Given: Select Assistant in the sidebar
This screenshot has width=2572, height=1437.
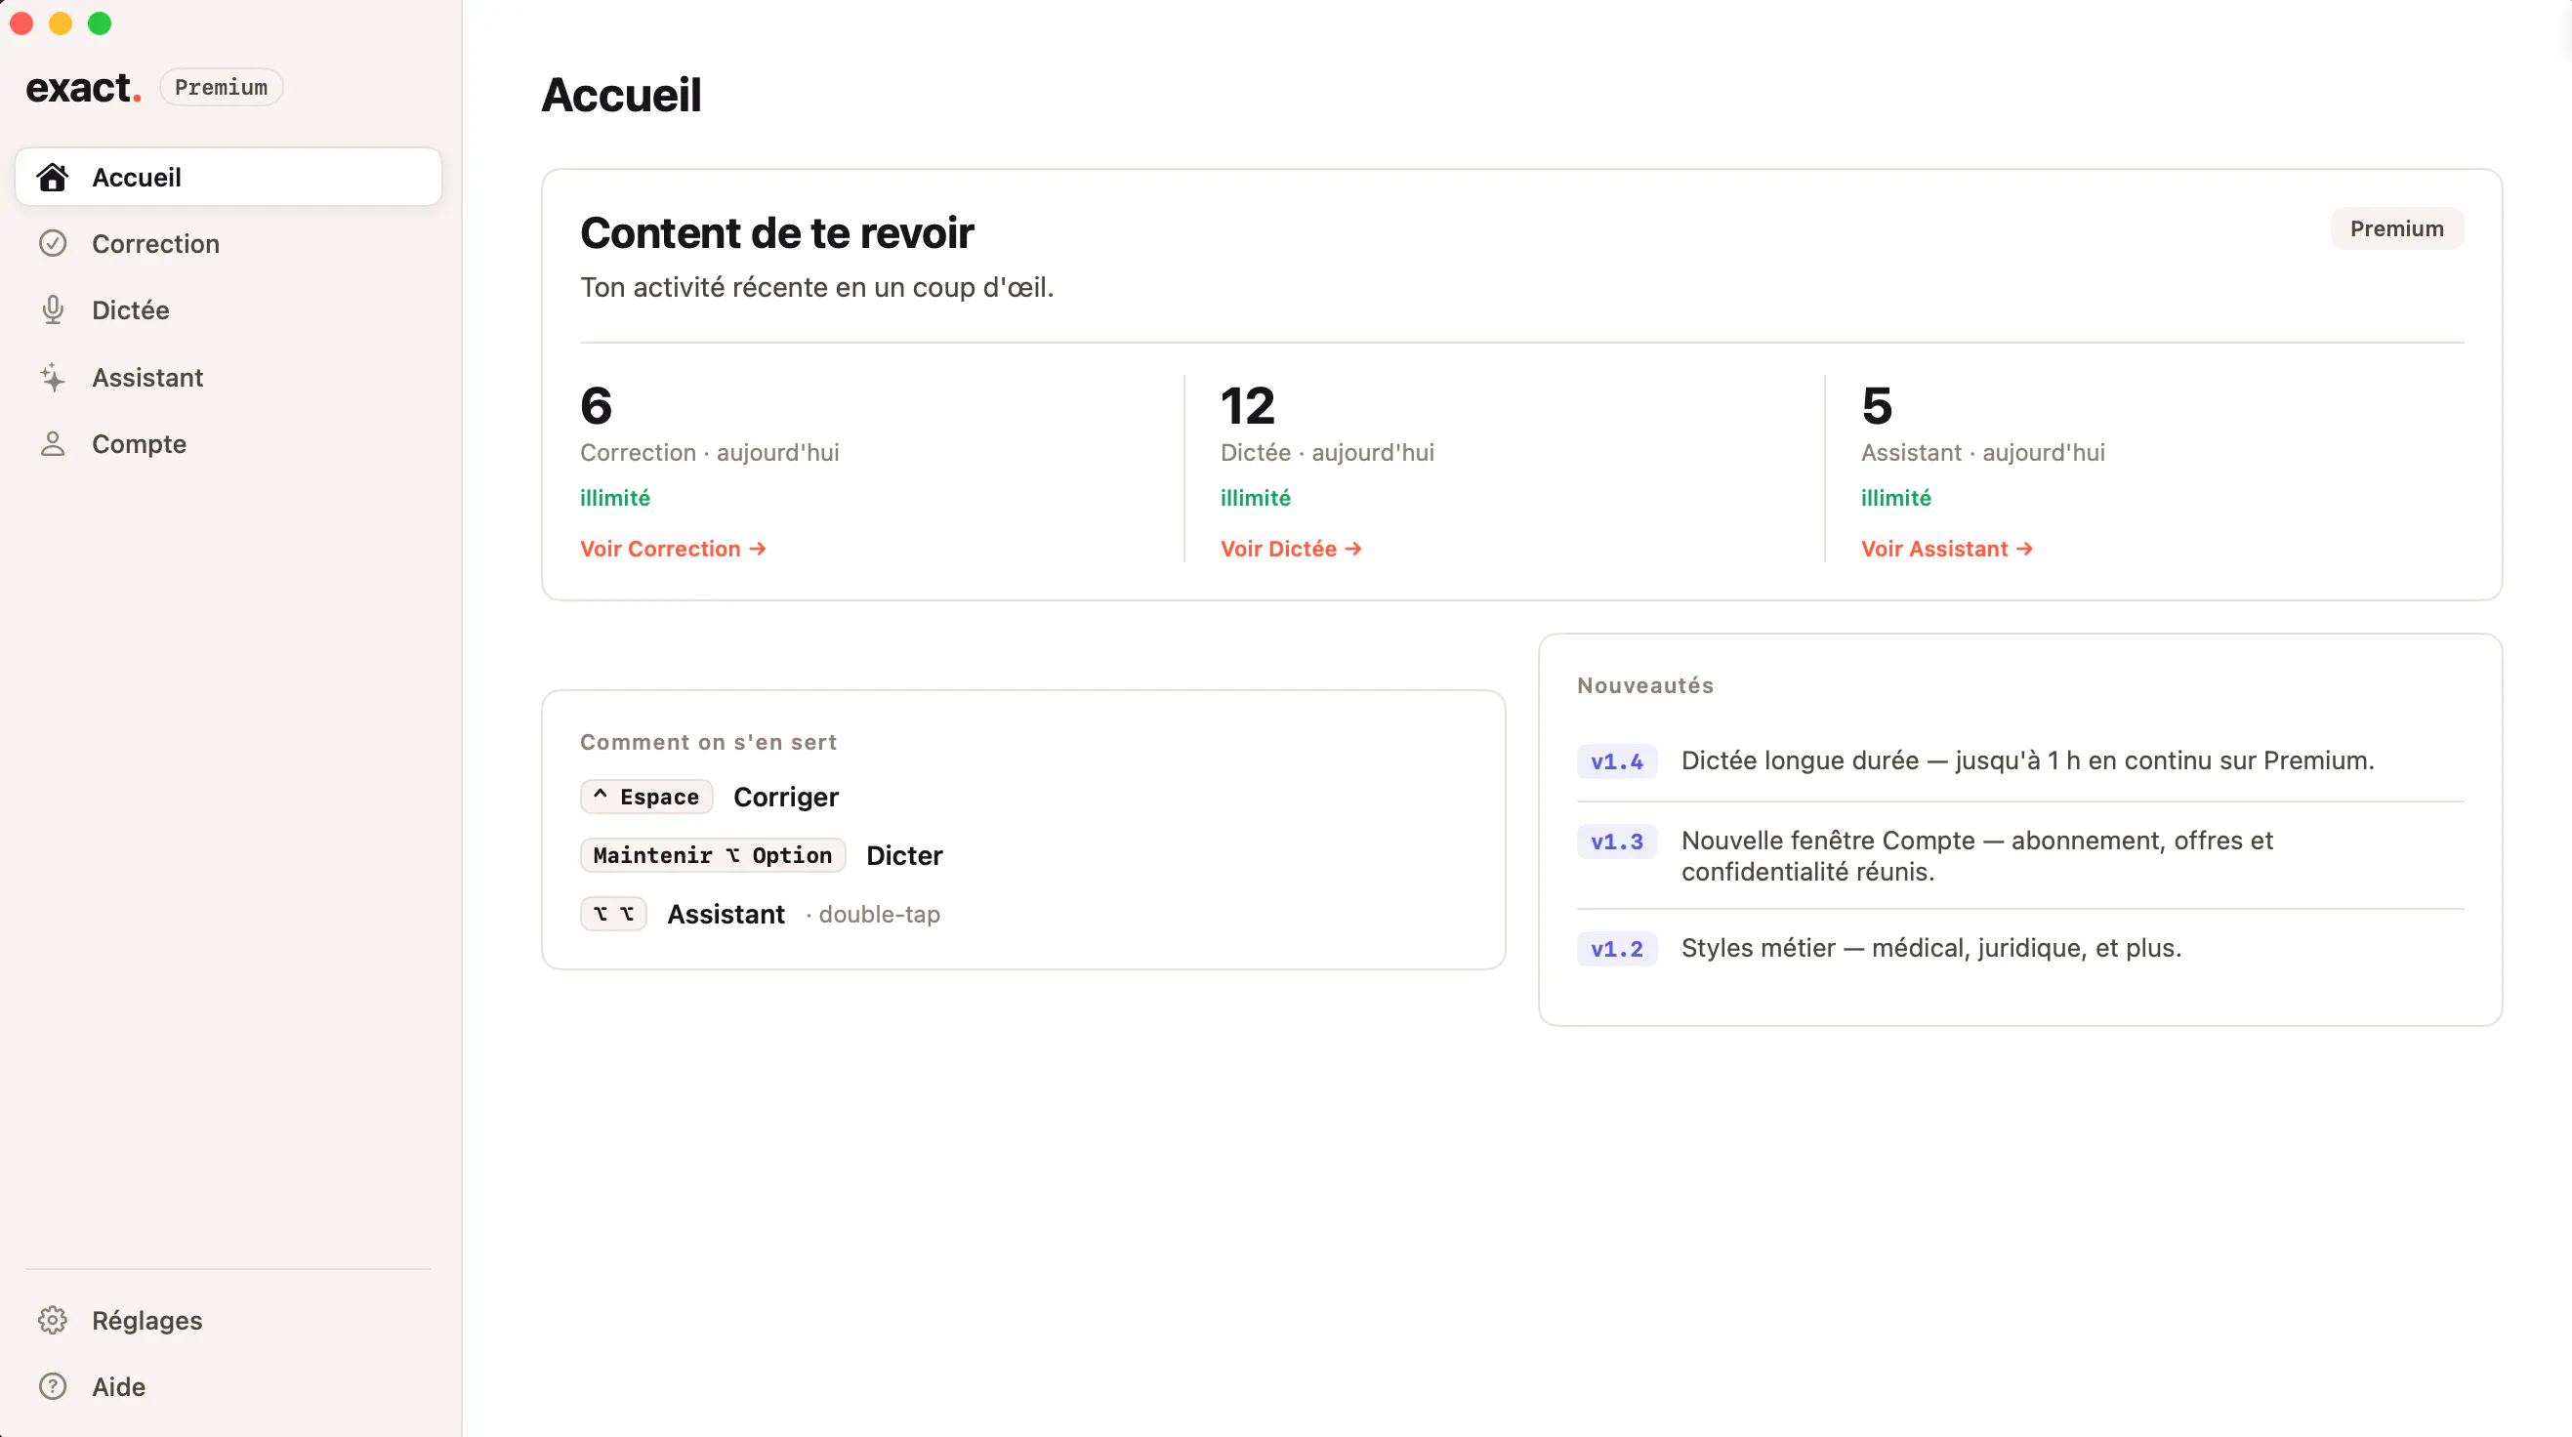Looking at the screenshot, I should point(228,377).
